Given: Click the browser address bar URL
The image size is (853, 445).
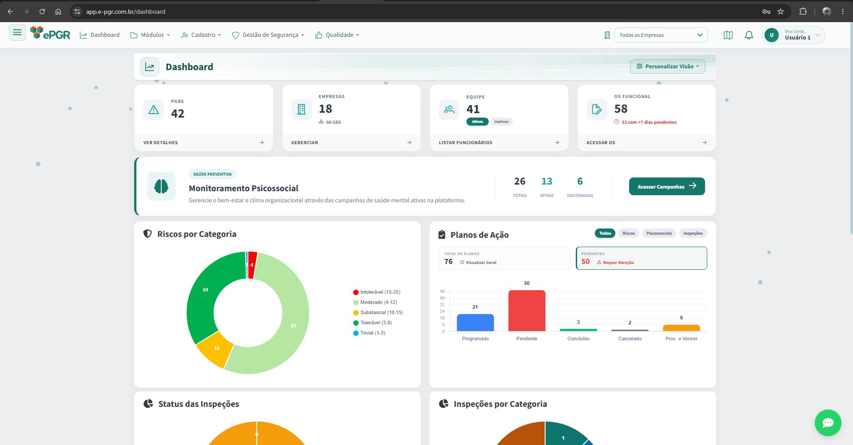Looking at the screenshot, I should 126,12.
